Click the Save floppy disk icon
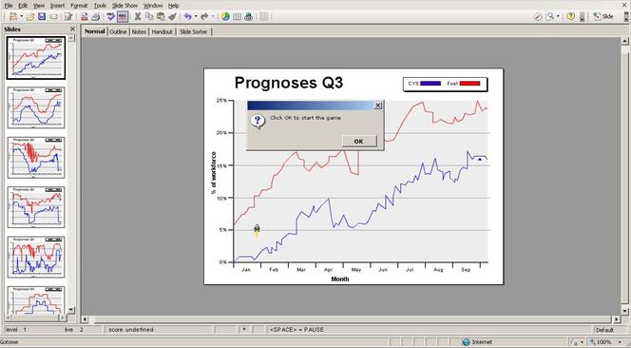 (42, 16)
